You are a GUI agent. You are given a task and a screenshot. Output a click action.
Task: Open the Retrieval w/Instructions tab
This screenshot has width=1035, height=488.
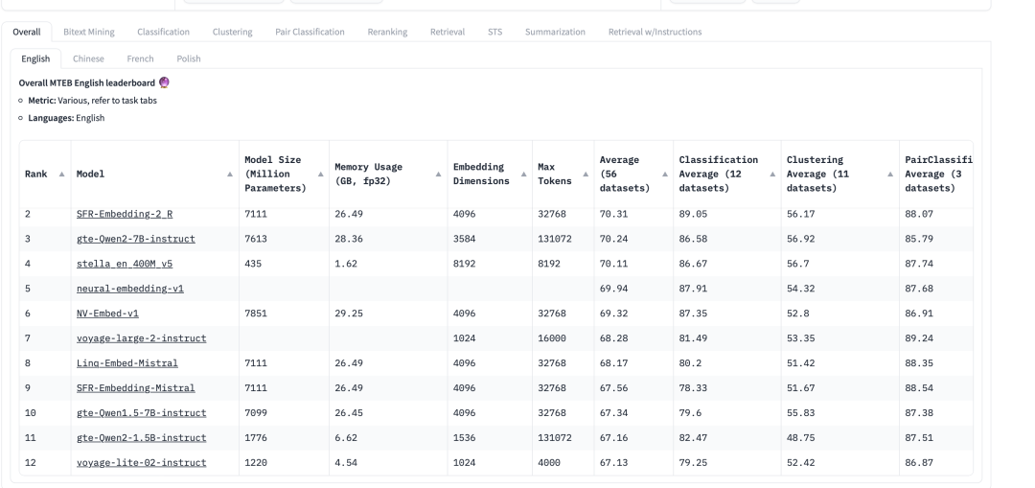(x=655, y=32)
